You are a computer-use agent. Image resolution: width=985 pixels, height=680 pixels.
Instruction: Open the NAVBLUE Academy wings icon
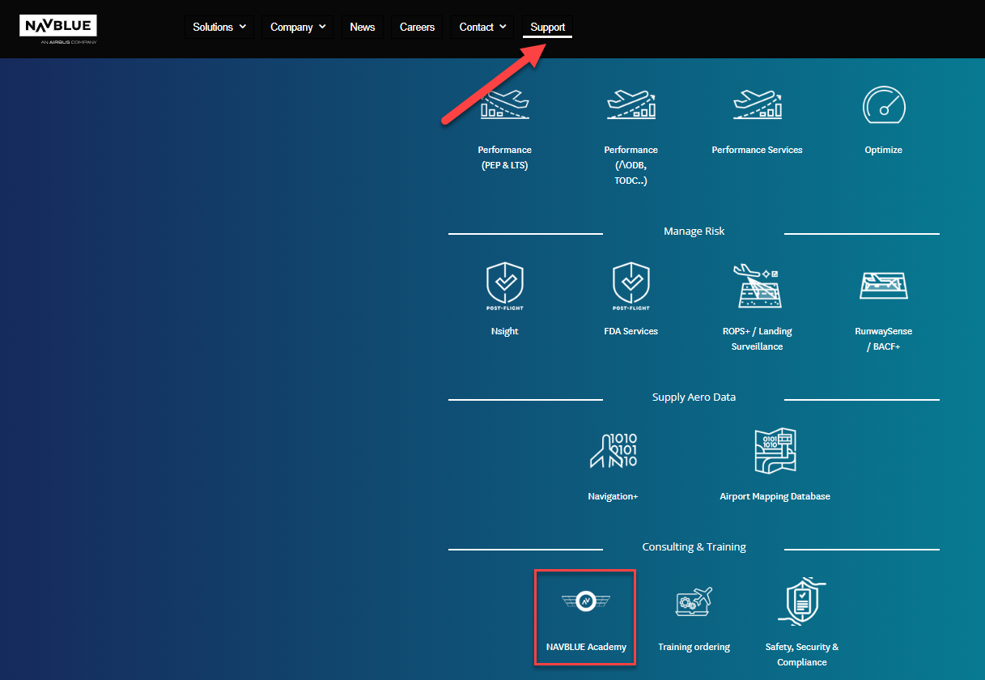[585, 601]
